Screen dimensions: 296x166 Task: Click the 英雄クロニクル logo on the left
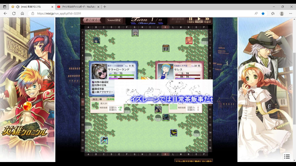click(24, 132)
